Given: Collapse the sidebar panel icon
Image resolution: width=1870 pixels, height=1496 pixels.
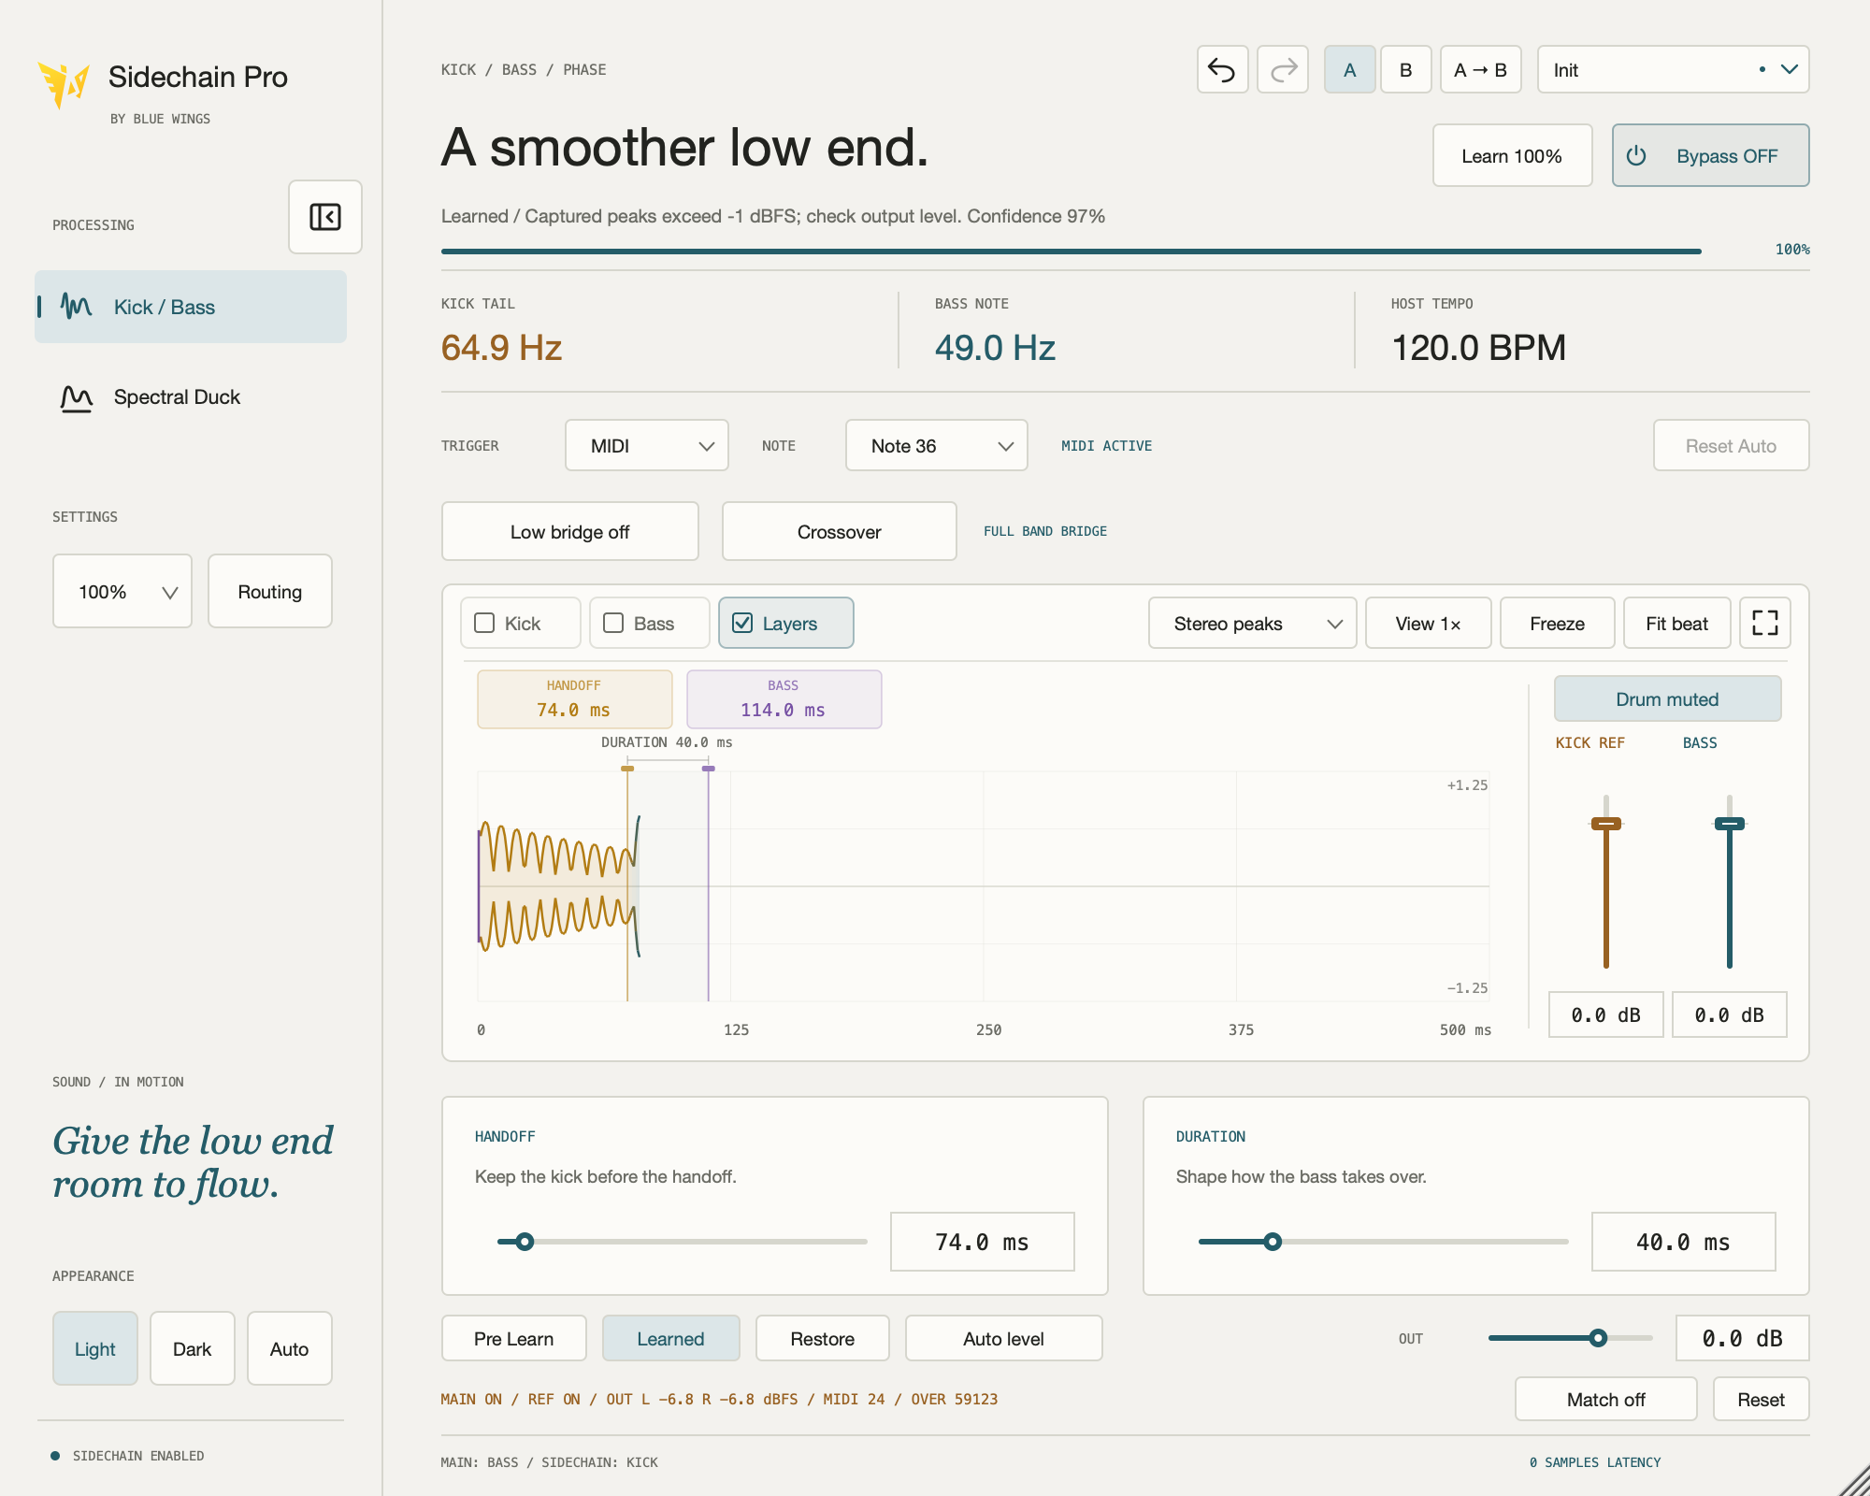Looking at the screenshot, I should 325,217.
